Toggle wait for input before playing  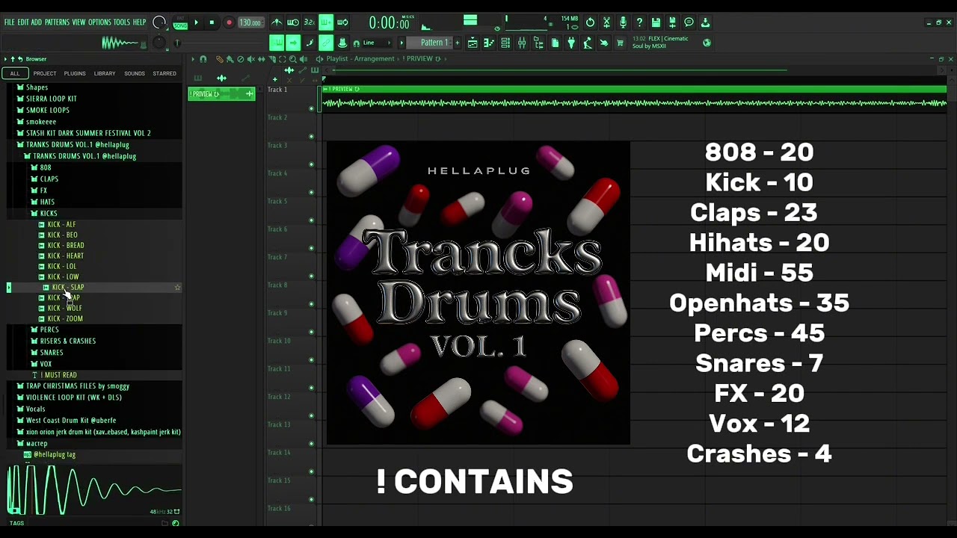click(x=293, y=22)
